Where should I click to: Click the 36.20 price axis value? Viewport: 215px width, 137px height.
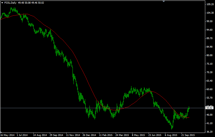(x=210, y=132)
